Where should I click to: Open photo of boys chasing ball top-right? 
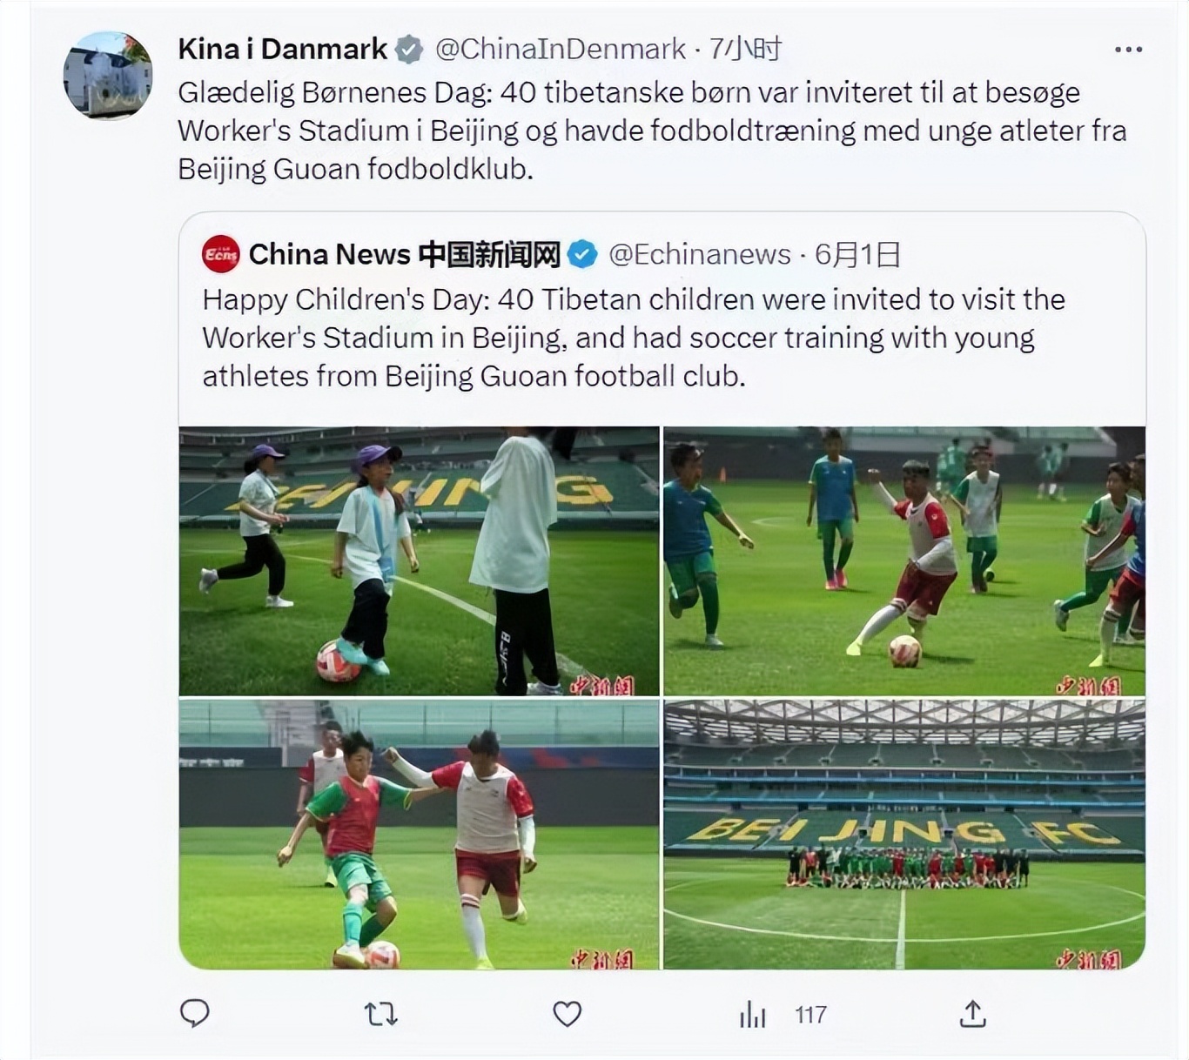click(904, 560)
